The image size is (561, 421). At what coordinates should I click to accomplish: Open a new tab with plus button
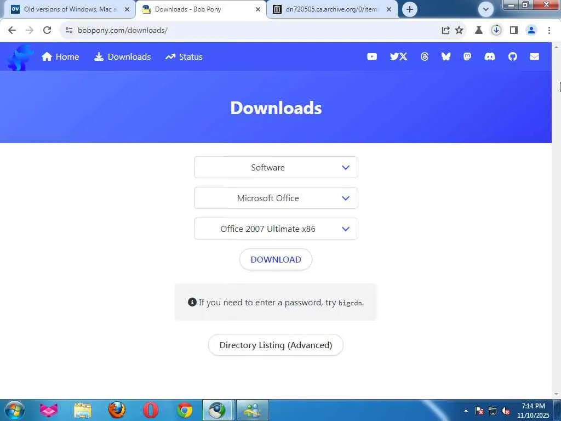[410, 9]
